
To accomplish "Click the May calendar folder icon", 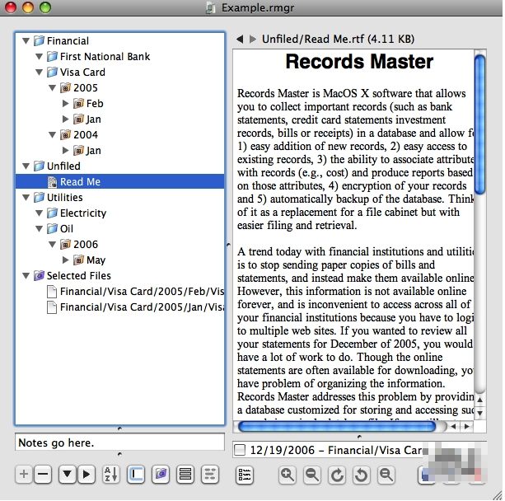I will point(78,260).
